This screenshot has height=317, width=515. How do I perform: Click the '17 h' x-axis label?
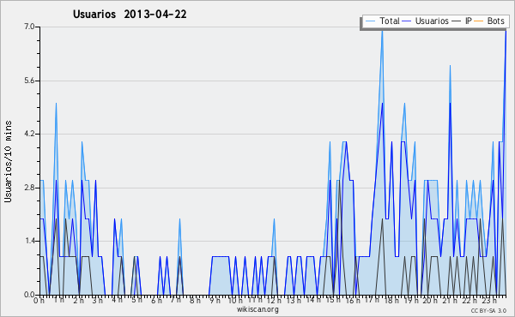click(x=373, y=300)
